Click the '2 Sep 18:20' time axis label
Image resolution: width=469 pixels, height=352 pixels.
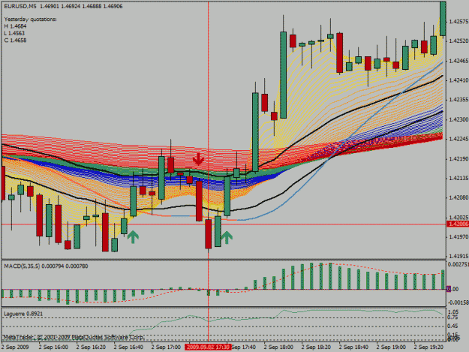coord(316,347)
